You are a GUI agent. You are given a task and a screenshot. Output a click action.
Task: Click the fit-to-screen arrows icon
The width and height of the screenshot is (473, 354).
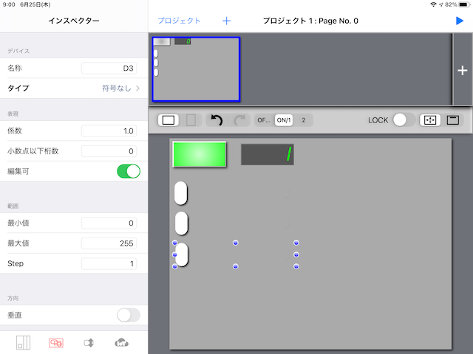click(x=430, y=120)
